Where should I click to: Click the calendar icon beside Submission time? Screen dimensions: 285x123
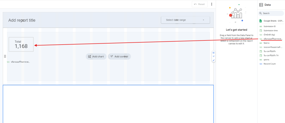click(x=261, y=31)
